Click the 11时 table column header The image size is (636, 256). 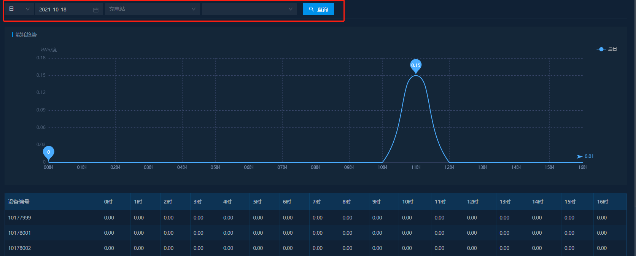(440, 202)
